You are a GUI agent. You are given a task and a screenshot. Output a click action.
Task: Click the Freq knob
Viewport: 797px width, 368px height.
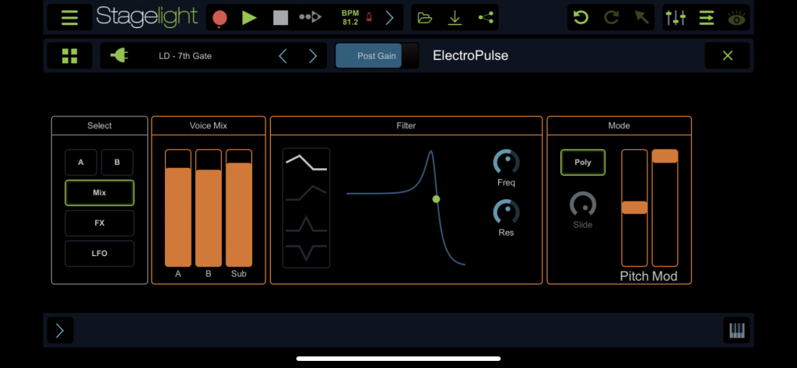point(506,163)
